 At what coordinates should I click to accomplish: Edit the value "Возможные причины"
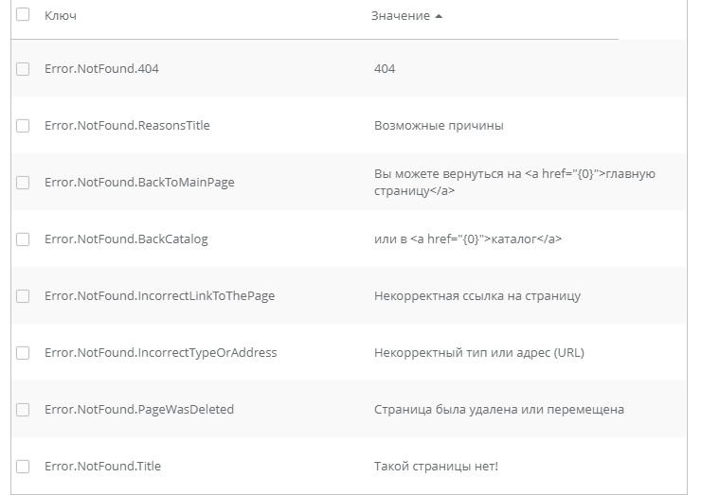[x=439, y=126]
